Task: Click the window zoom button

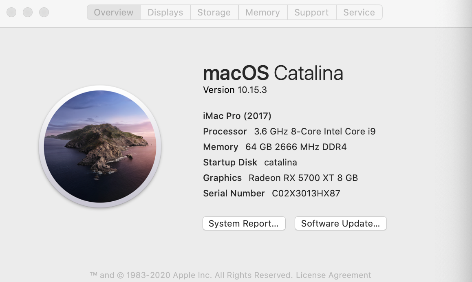Action: tap(44, 12)
